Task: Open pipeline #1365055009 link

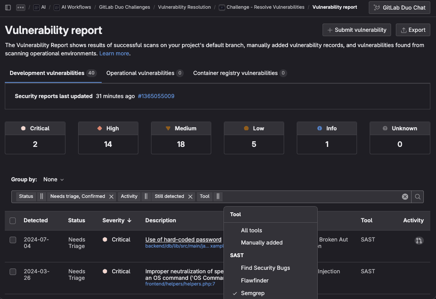Action: coord(156,96)
